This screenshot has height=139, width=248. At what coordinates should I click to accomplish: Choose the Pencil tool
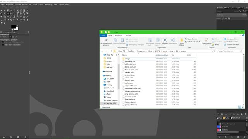[28, 17]
